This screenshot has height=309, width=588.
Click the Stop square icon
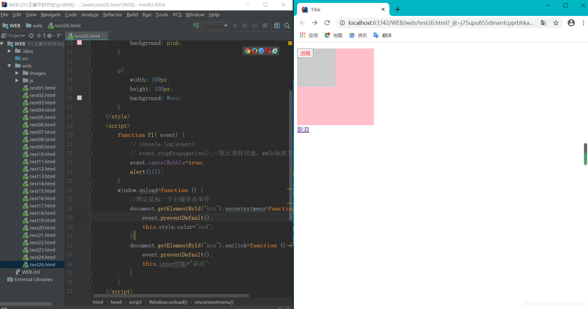tap(265, 25)
